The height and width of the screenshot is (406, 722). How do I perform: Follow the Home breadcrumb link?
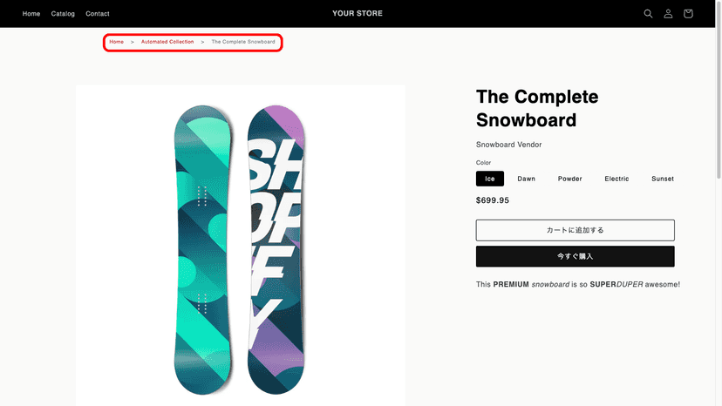pyautogui.click(x=117, y=42)
